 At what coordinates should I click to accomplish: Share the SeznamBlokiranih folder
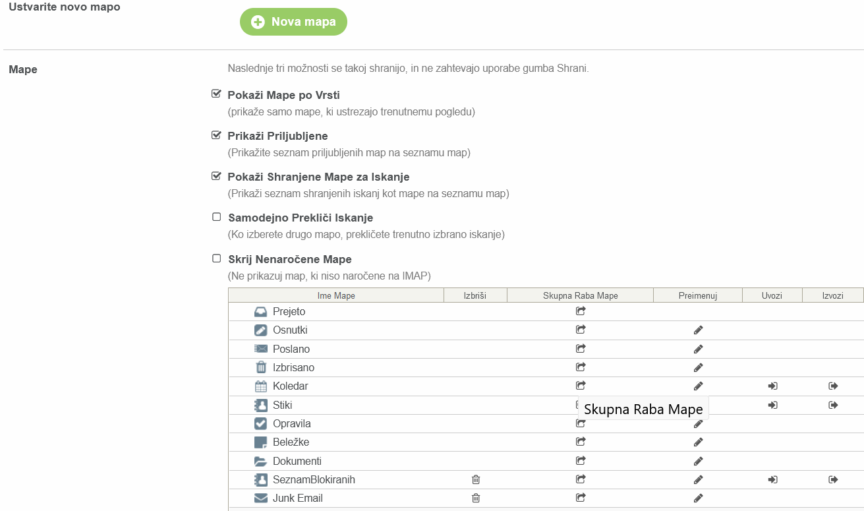(x=581, y=479)
